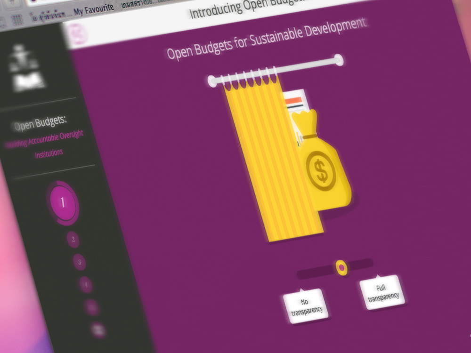Jump to step 3 in sidebar

click(79, 262)
